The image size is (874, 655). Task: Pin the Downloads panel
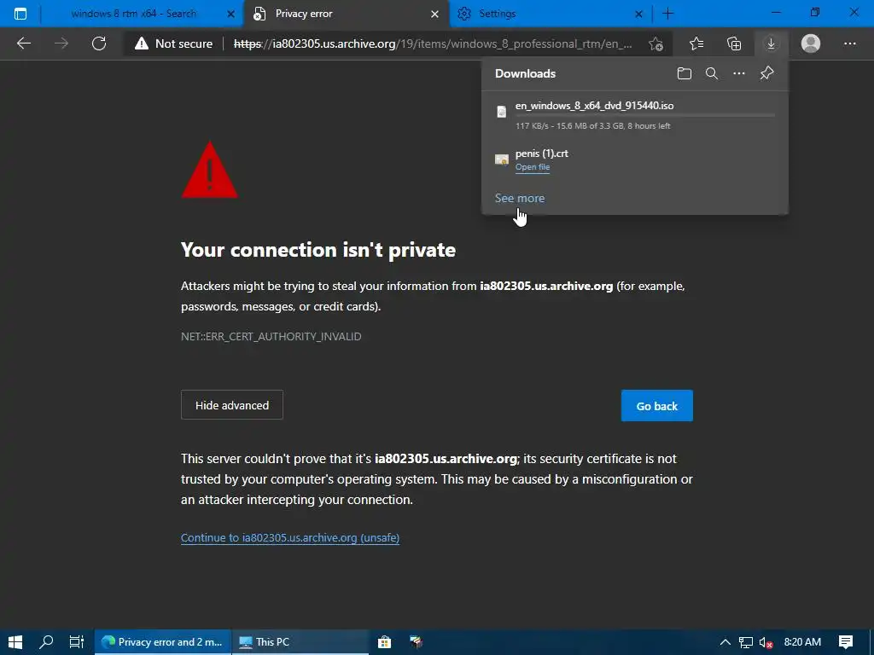click(767, 73)
